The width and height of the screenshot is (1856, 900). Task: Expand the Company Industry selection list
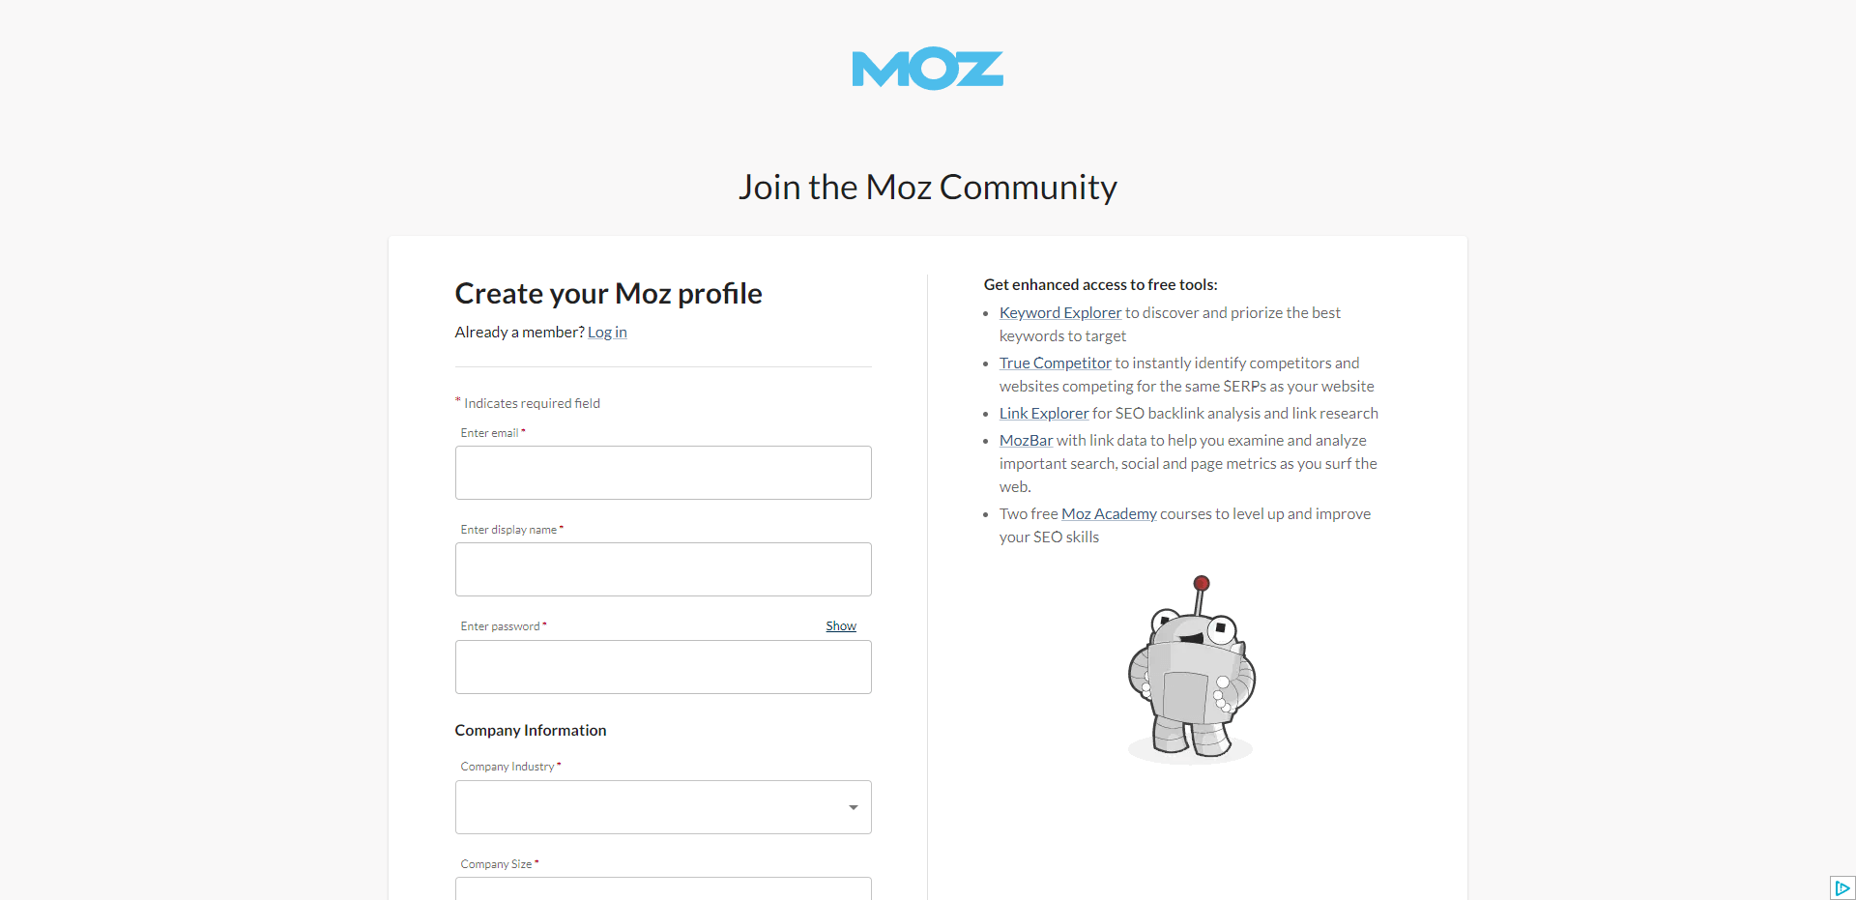click(662, 806)
